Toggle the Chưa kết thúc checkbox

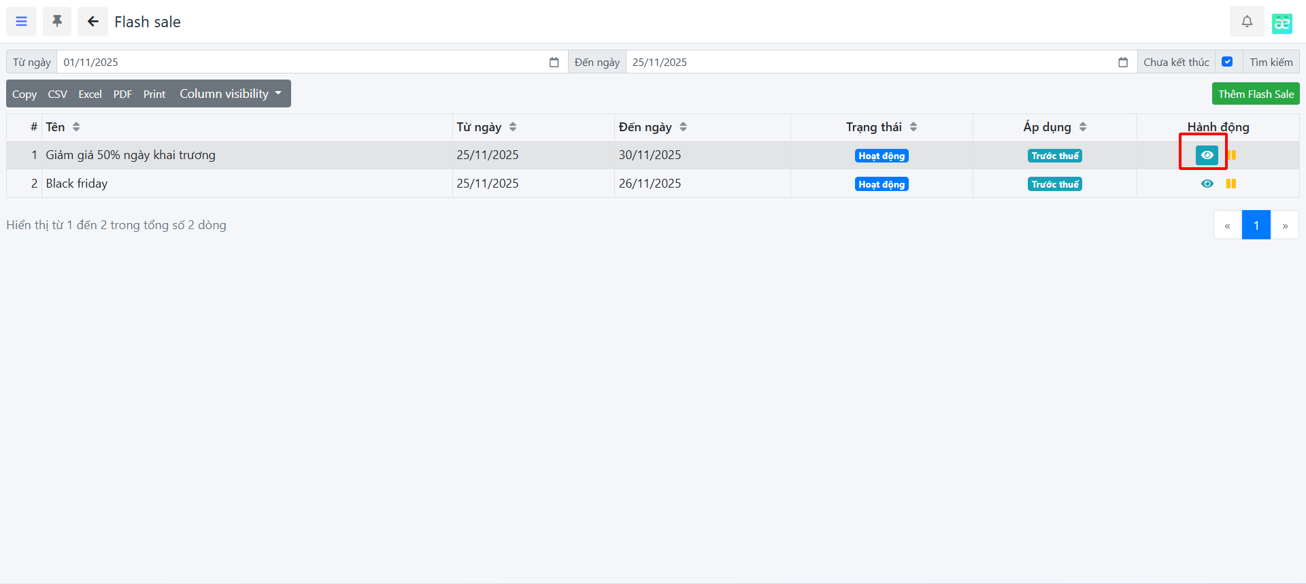click(1227, 62)
